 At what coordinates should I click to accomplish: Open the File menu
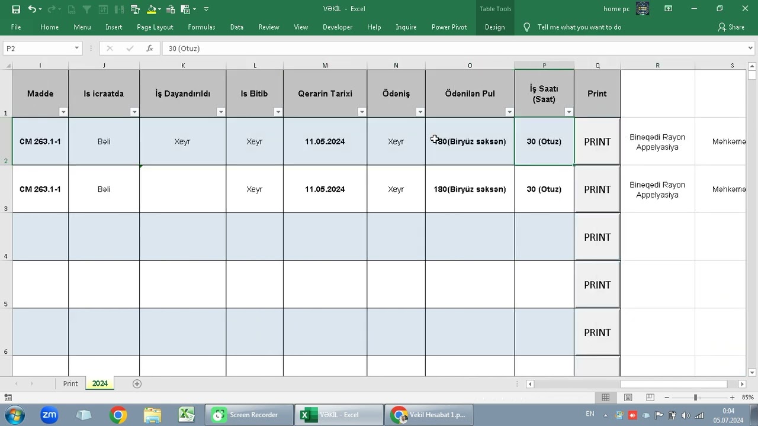16,27
